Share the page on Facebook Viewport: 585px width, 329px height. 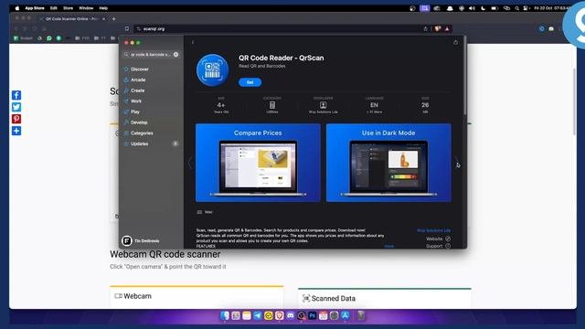(16, 95)
